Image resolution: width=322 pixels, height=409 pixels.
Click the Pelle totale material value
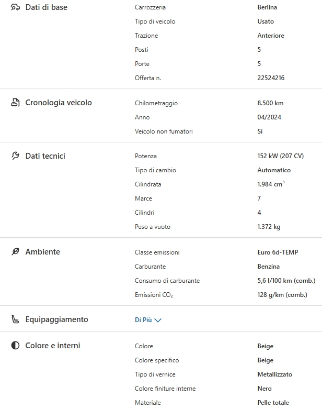[273, 403]
